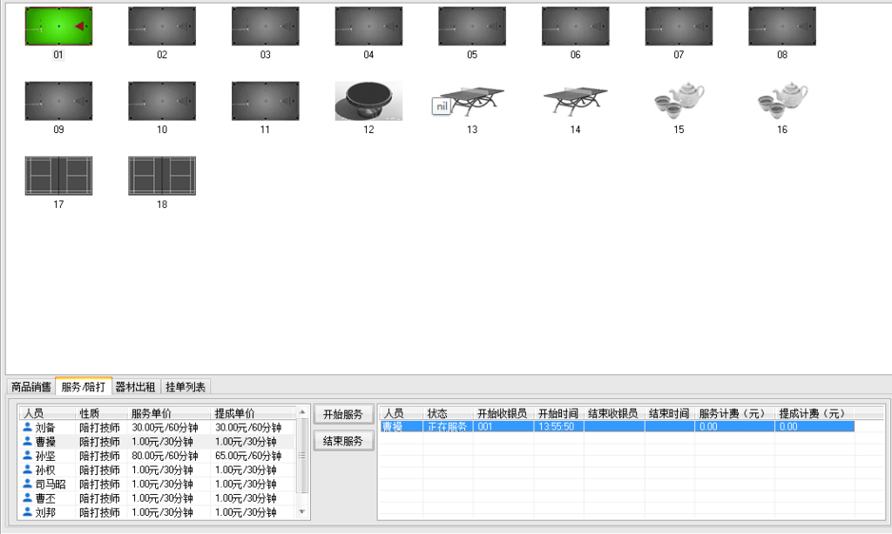The image size is (892, 534).
Task: Open tea set room 15
Action: pos(679,101)
